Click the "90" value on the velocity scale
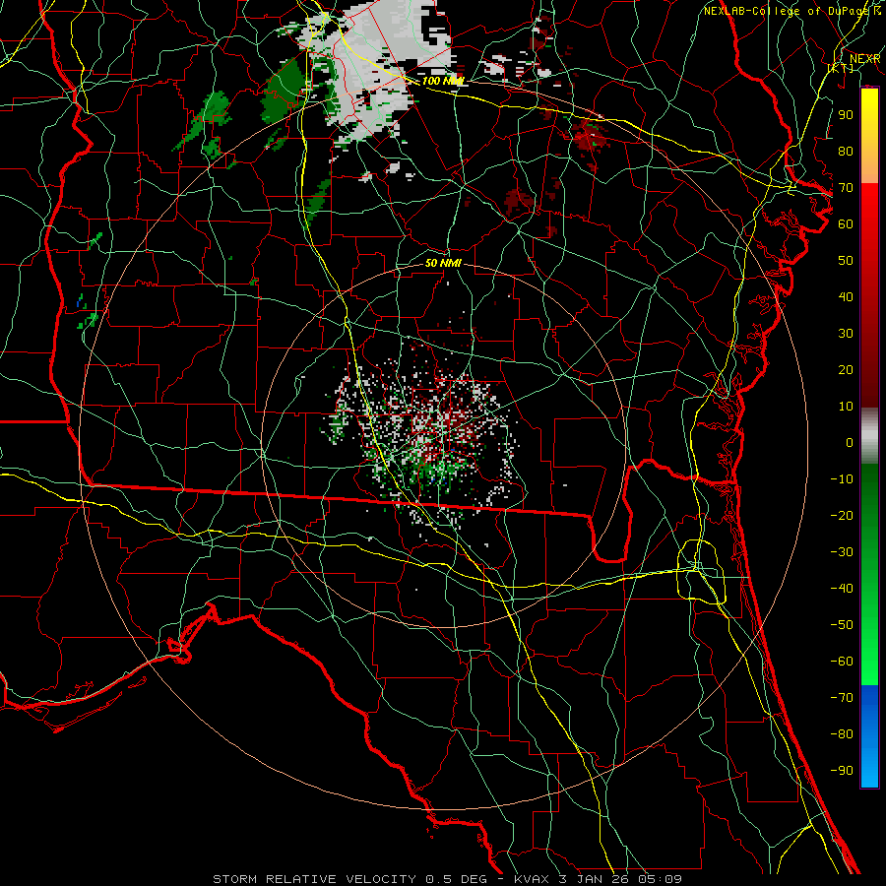886x886 pixels. [846, 115]
